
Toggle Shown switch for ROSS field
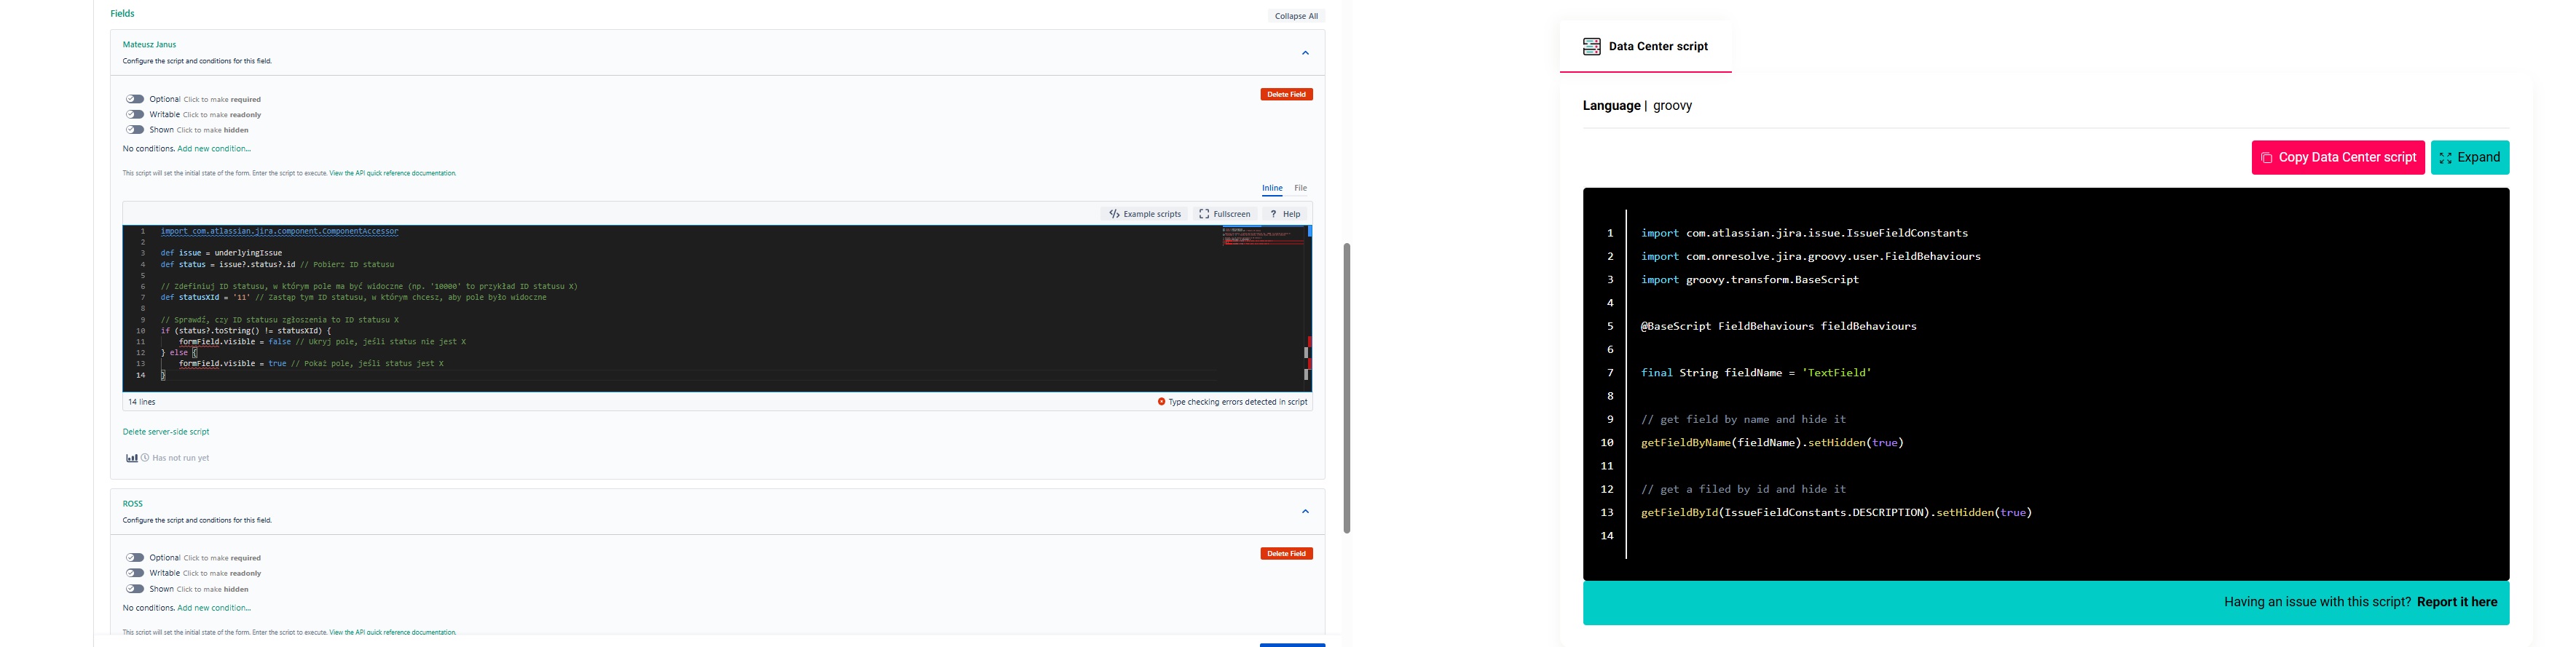click(134, 589)
